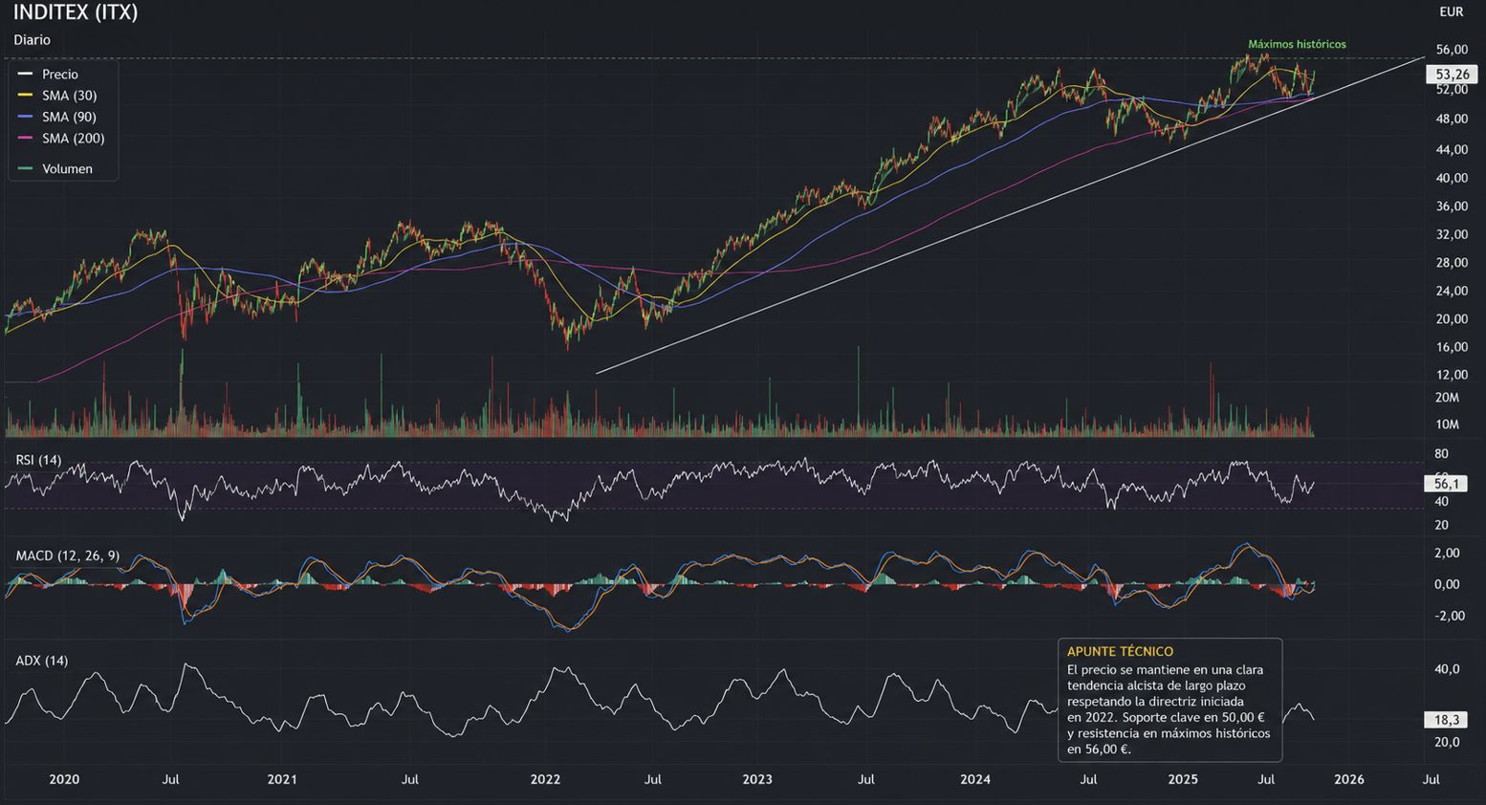Click the 10M volume axis label

click(1447, 424)
